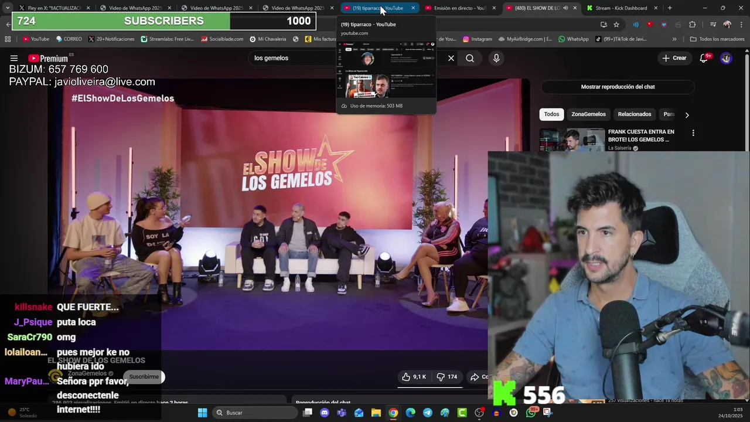Open the ZonaGemelos channel name

(x=87, y=373)
